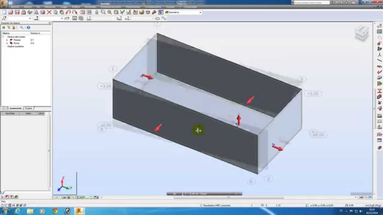The width and height of the screenshot is (383, 215).
Task: Open the File Explorer taskbar icon
Action: [x=30, y=211]
